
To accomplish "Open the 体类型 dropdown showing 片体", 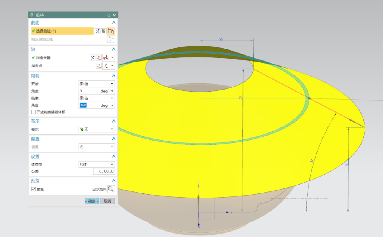I will click(96, 164).
